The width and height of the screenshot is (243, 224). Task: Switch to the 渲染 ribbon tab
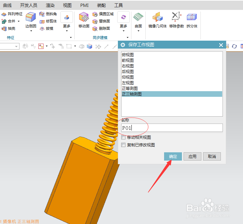pyautogui.click(x=50, y=5)
